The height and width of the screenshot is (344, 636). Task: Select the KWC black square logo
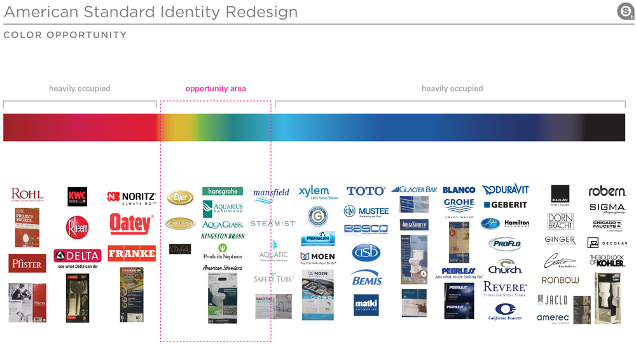[x=77, y=196]
